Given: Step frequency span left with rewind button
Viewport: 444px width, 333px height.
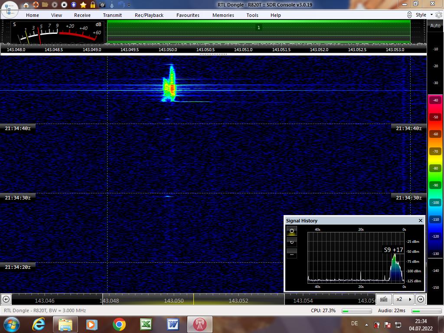Looking at the screenshot, I should tap(6, 299).
